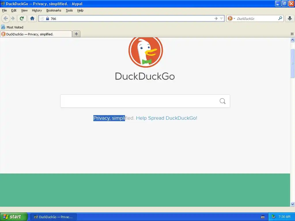The image size is (295, 221).
Task: Click the Most Visited bookmarks folder
Action: (x=12, y=27)
